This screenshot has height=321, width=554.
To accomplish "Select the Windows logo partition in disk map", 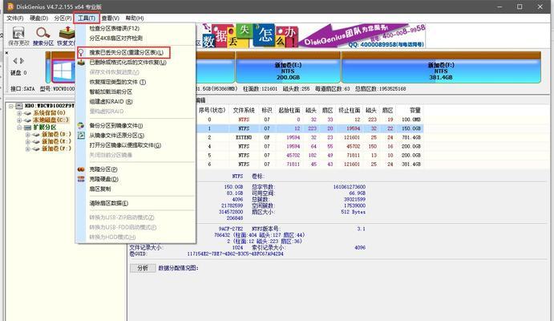I will pos(63,70).
